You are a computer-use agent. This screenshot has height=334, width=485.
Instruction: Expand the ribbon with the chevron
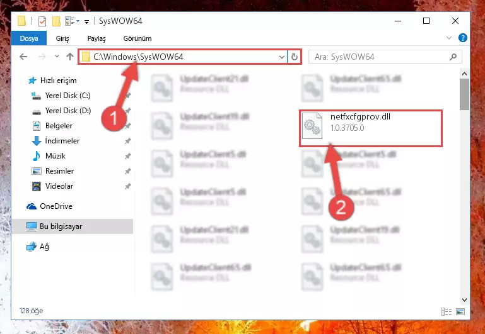pyautogui.click(x=449, y=38)
